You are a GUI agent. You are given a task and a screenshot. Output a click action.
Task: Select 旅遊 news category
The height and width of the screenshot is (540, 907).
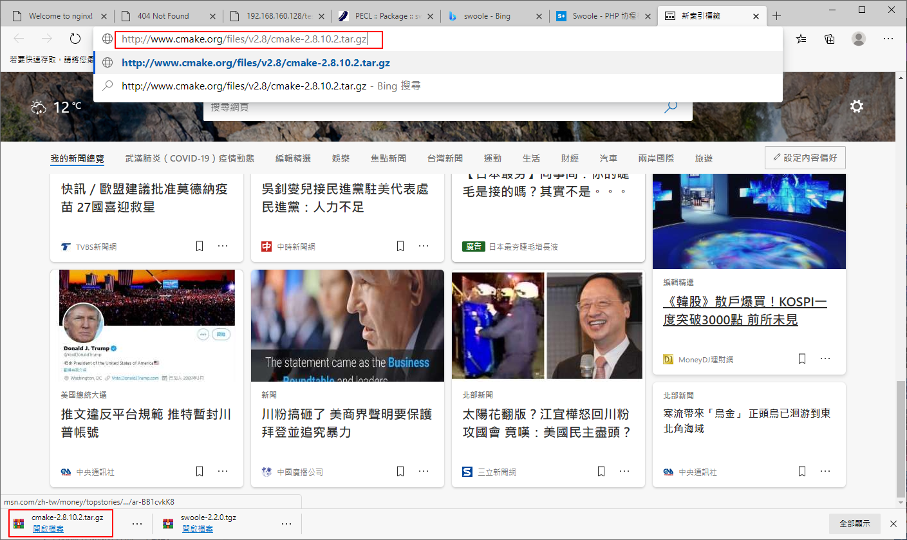click(x=704, y=158)
